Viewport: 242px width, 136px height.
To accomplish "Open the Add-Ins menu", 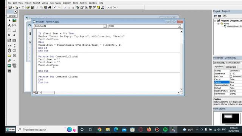I will coord(83,3).
